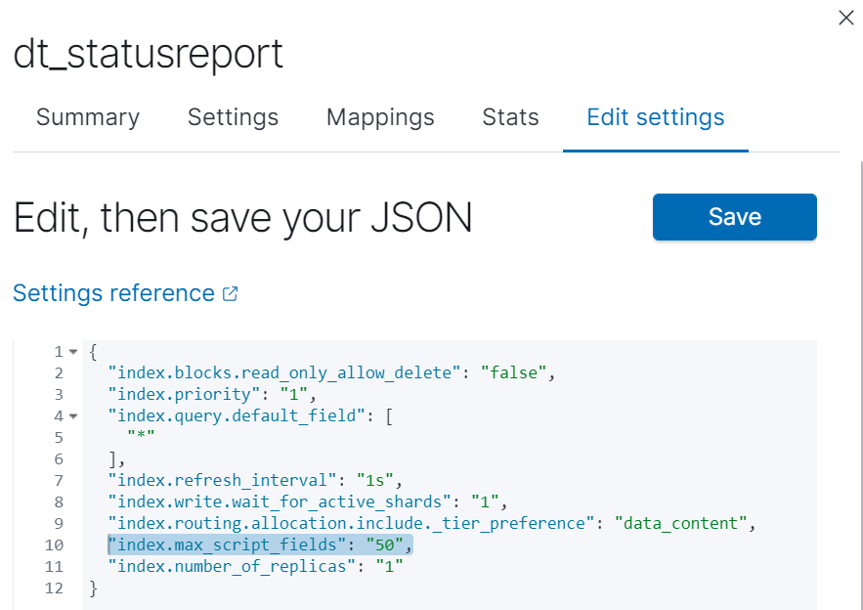Image resolution: width=863 pixels, height=610 pixels.
Task: View the Stats tab
Action: [510, 118]
